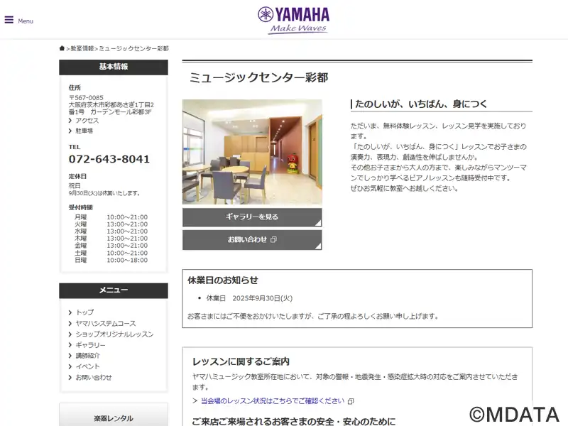Open the hamburger Menu icon
Screen dimensions: 568x426
[9, 20]
